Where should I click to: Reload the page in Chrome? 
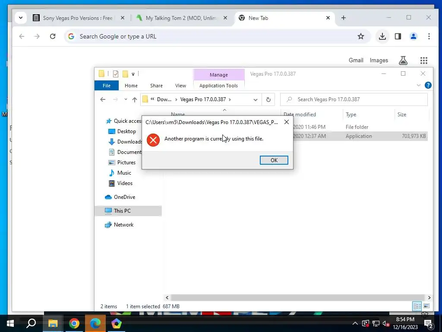pyautogui.click(x=52, y=36)
